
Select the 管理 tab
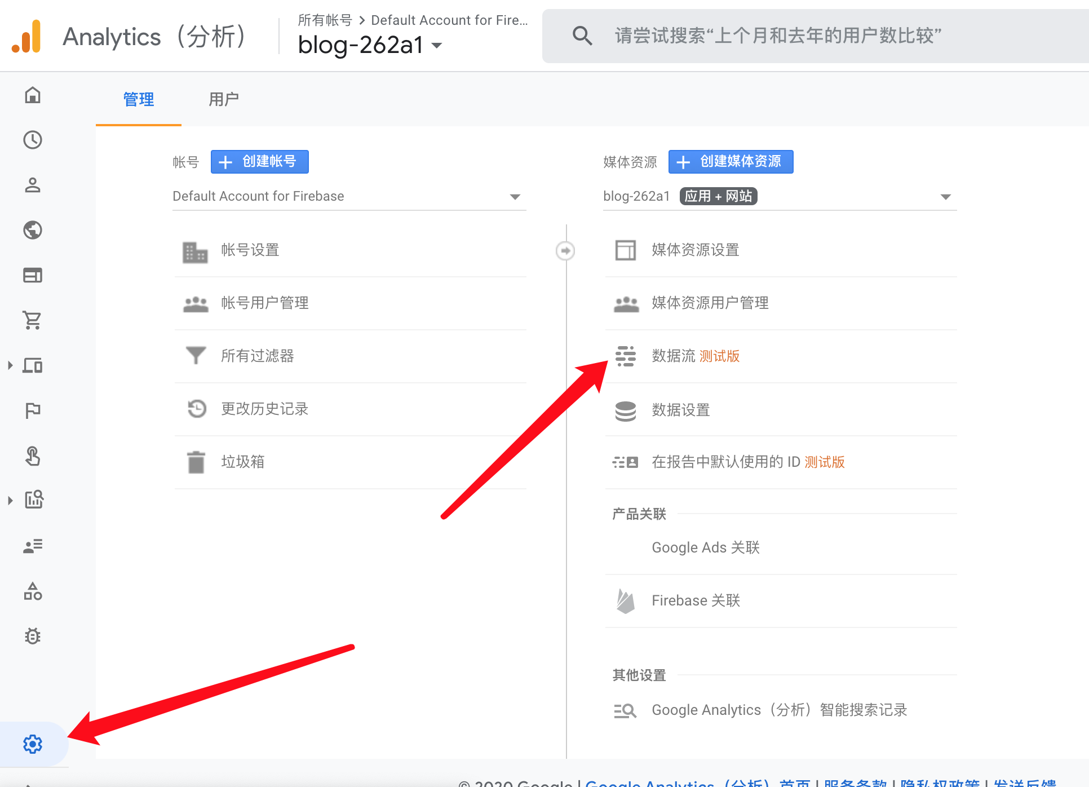click(x=139, y=99)
